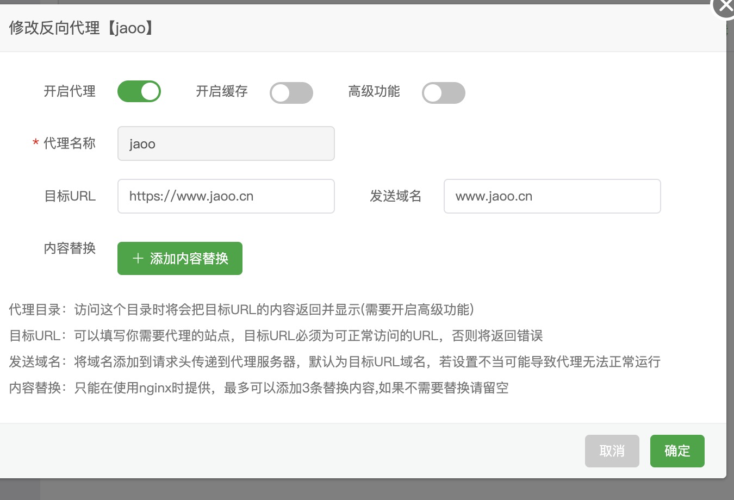Screen dimensions: 734x500
Task: Click the 内容替换 field label
Action: (x=70, y=248)
